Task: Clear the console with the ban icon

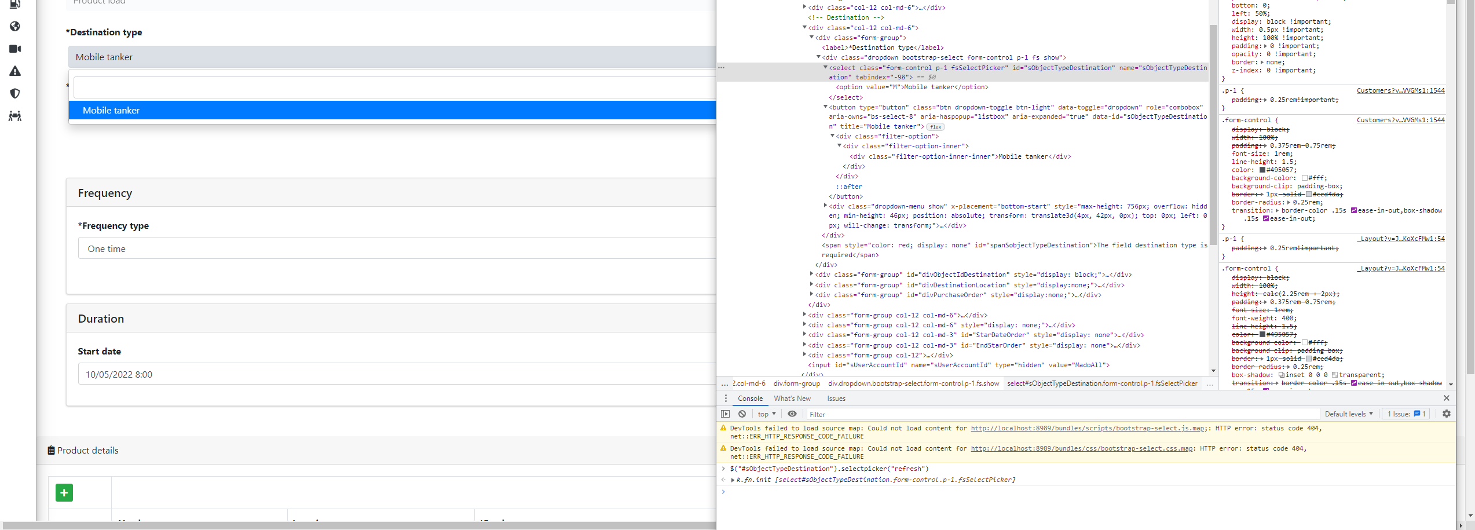Action: click(x=742, y=414)
